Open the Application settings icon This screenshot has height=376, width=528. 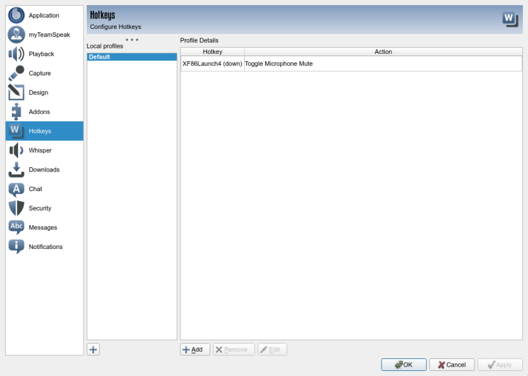[16, 15]
